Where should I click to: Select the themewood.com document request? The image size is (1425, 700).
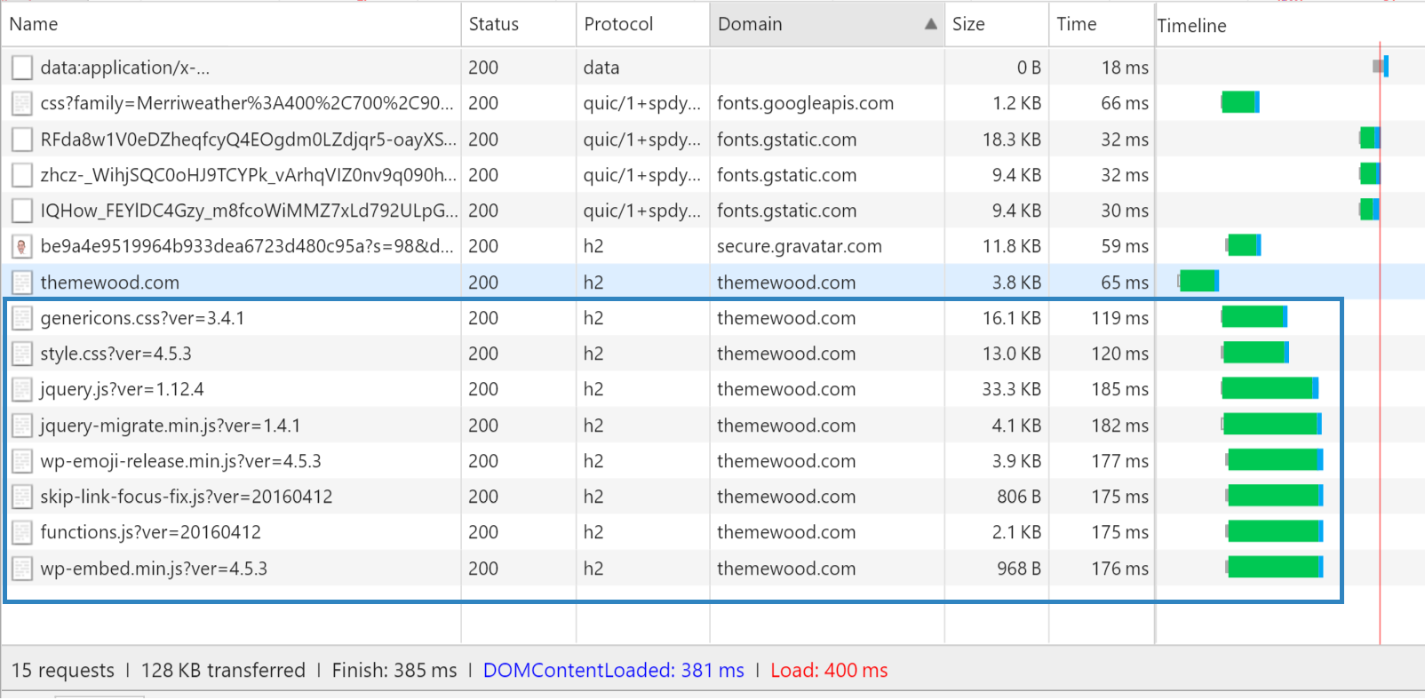[109, 282]
